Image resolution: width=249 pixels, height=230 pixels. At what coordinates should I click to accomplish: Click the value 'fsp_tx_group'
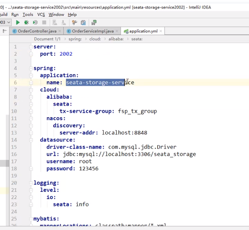pos(138,111)
